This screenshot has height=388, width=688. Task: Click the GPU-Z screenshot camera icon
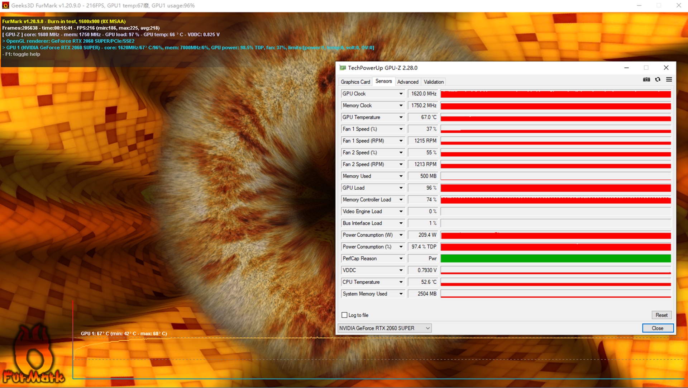[646, 80]
